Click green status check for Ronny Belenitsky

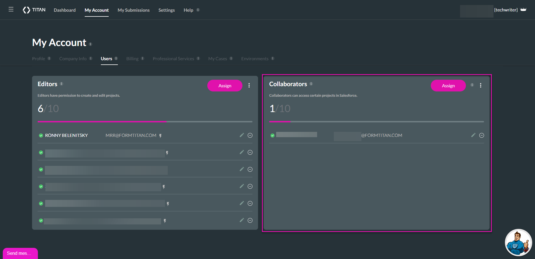(41, 135)
